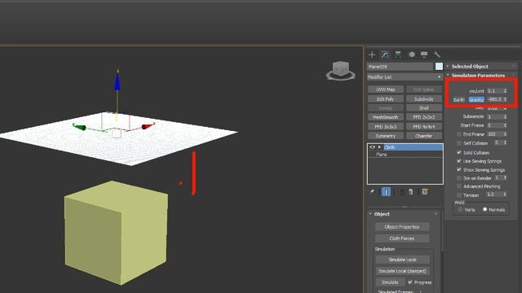The image size is (522, 293).
Task: Select the yellow box in the viewport
Action: click(116, 233)
